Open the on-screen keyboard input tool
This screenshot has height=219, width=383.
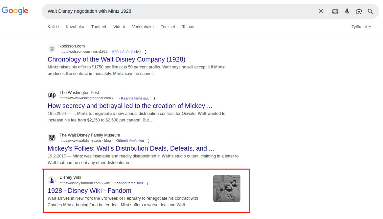335,11
